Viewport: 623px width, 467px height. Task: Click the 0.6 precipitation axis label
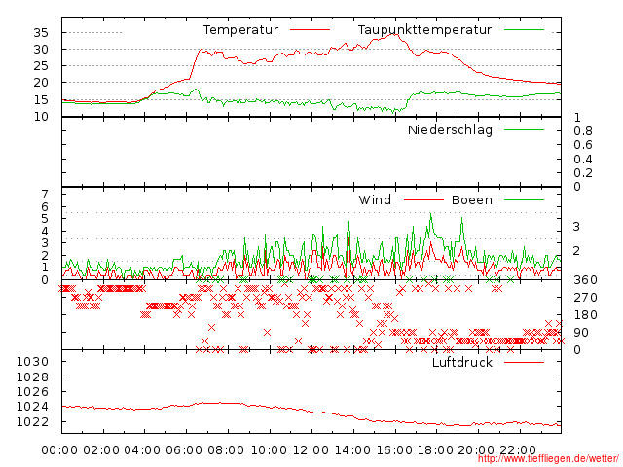[x=583, y=145]
